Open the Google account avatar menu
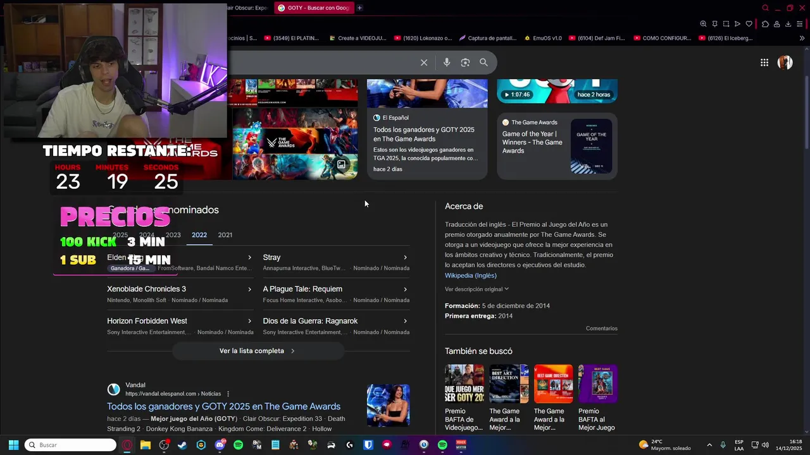This screenshot has width=810, height=455. coord(785,62)
